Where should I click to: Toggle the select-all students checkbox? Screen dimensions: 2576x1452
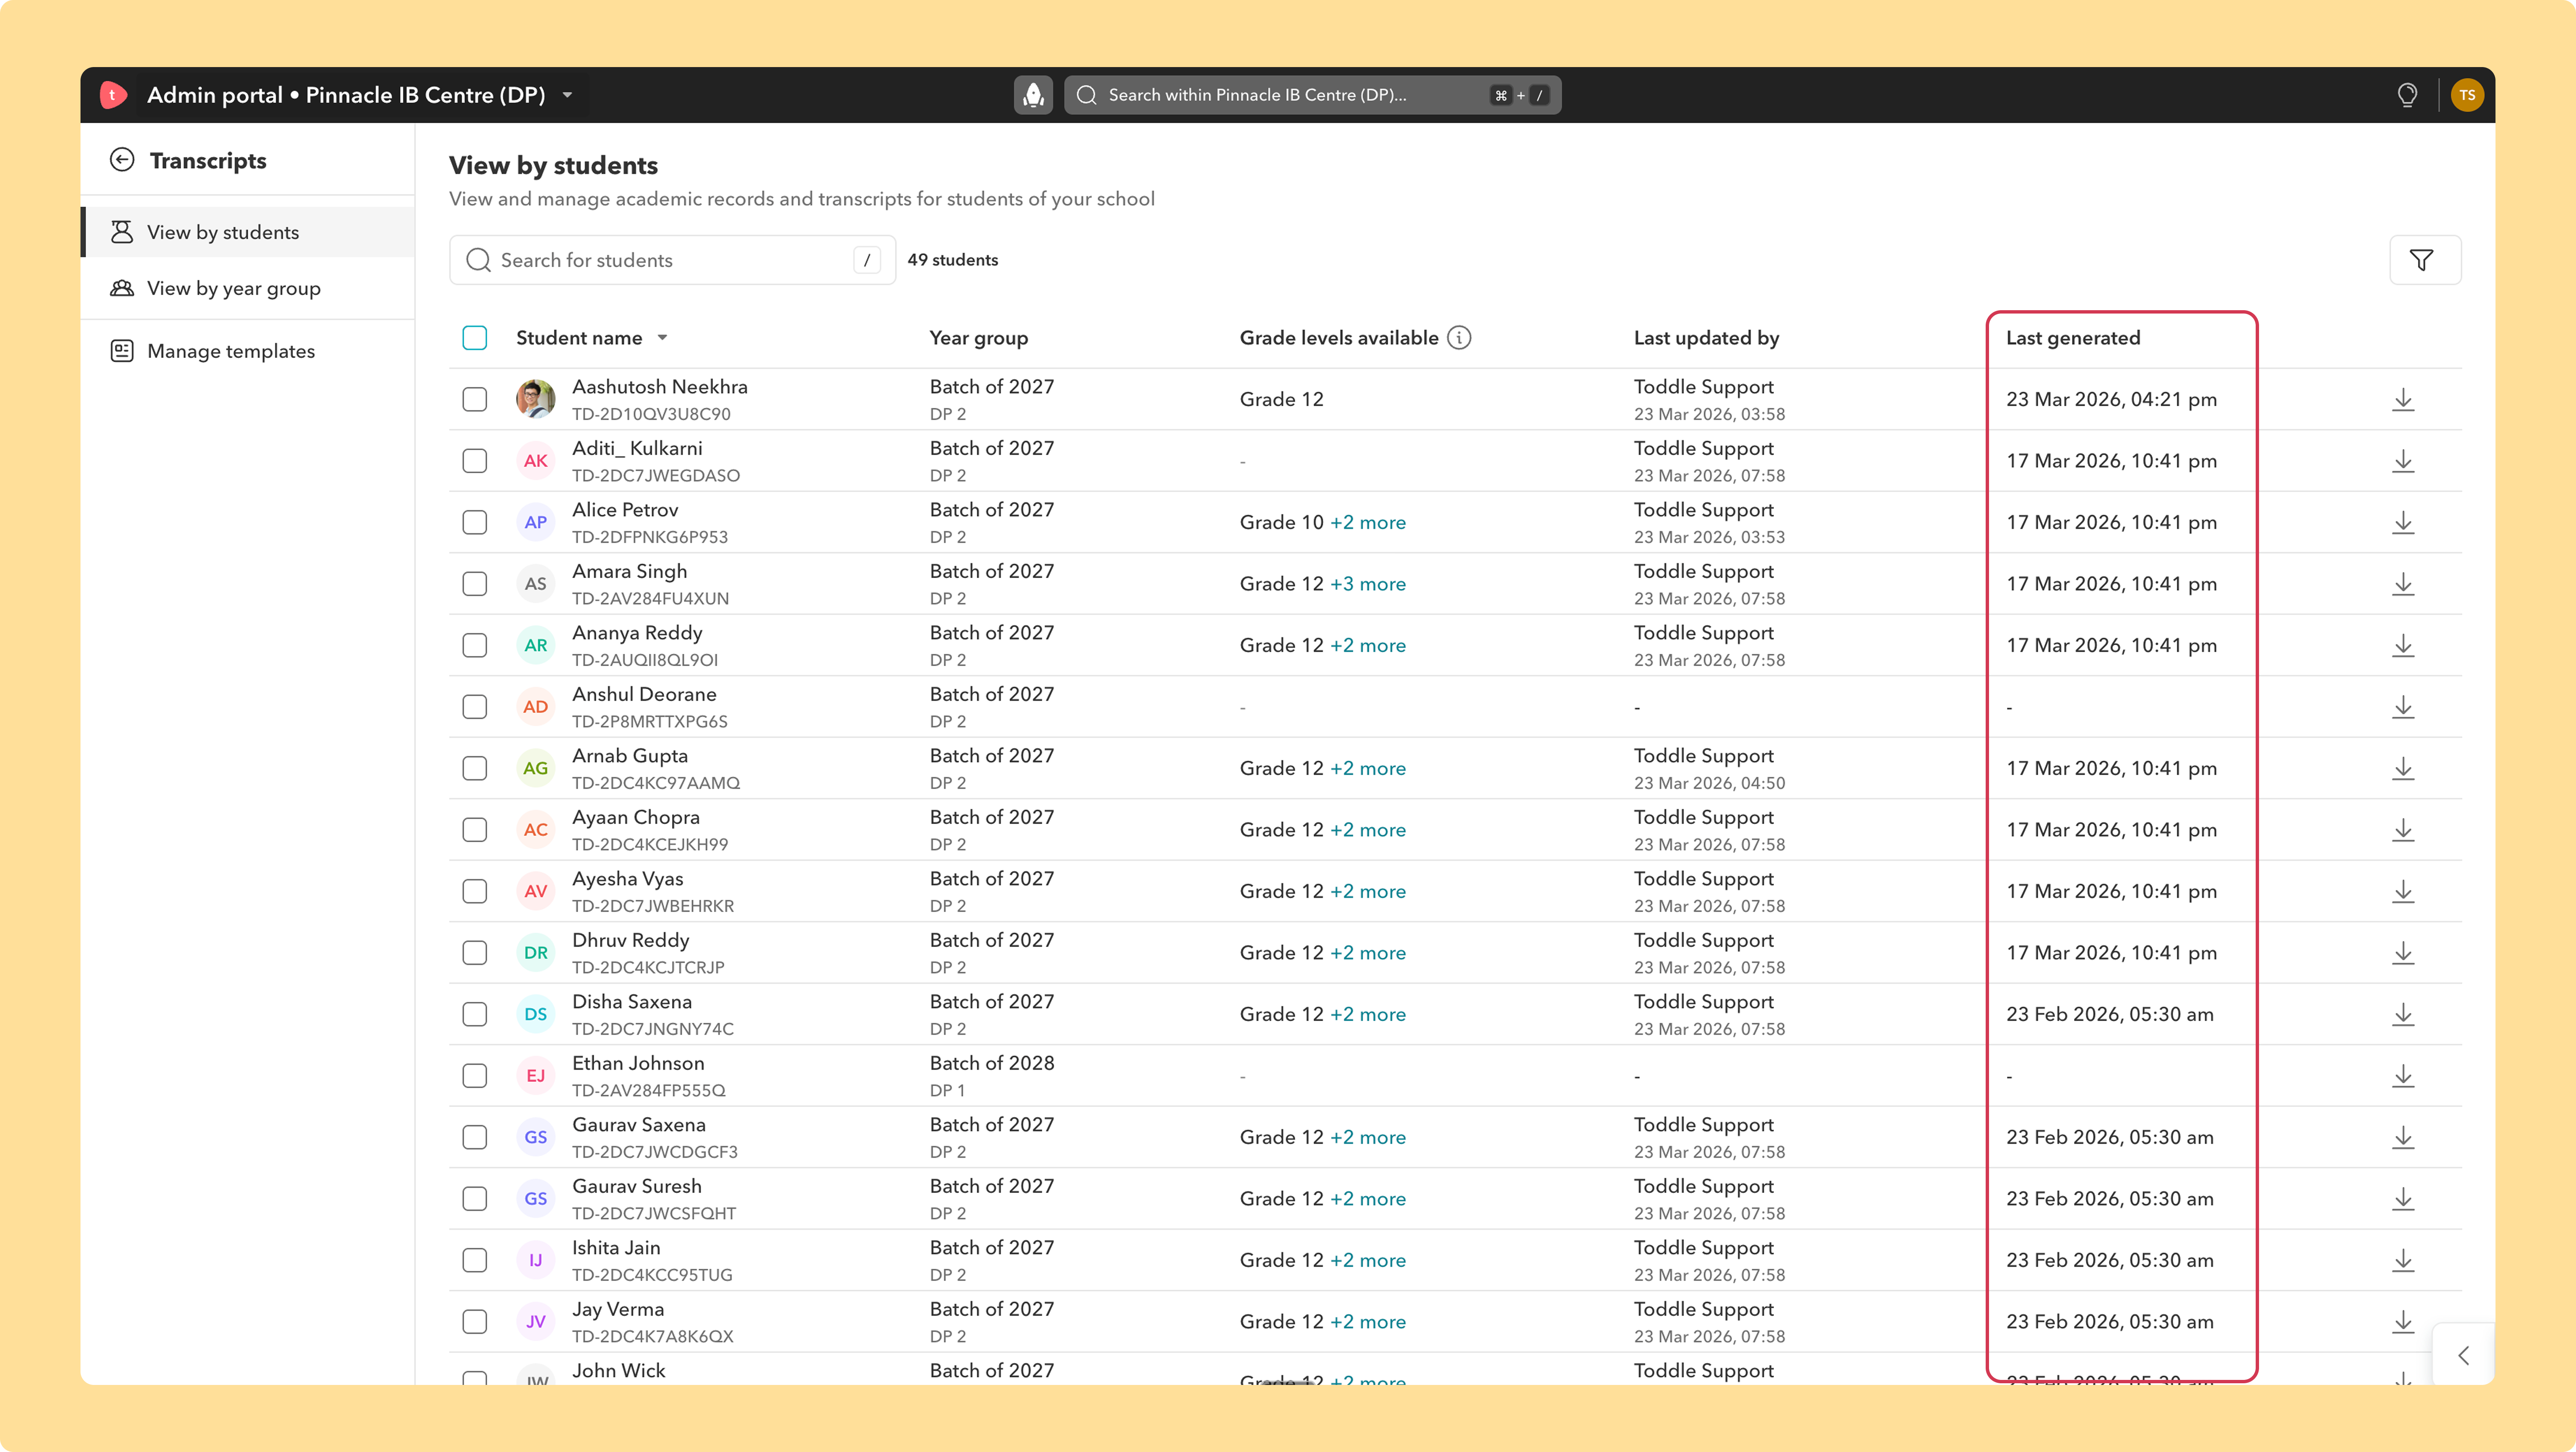pyautogui.click(x=475, y=338)
